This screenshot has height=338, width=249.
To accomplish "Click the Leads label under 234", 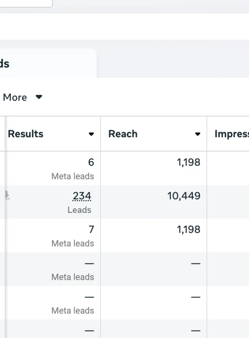I will pyautogui.click(x=79, y=210).
